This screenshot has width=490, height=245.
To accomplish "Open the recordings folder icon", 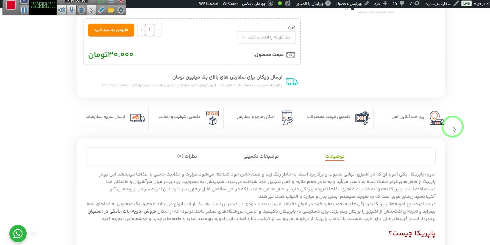I will [111, 10].
